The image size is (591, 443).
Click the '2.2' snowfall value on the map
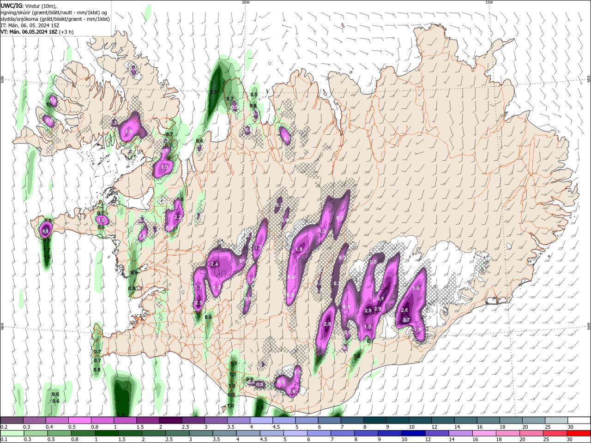click(178, 217)
